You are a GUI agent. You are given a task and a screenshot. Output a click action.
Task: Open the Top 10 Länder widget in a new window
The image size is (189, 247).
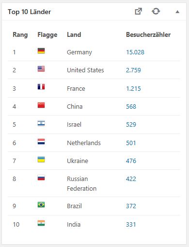[x=139, y=11]
